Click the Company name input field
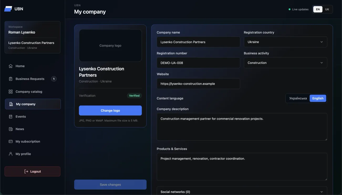The height and width of the screenshot is (195, 342). (x=198, y=42)
